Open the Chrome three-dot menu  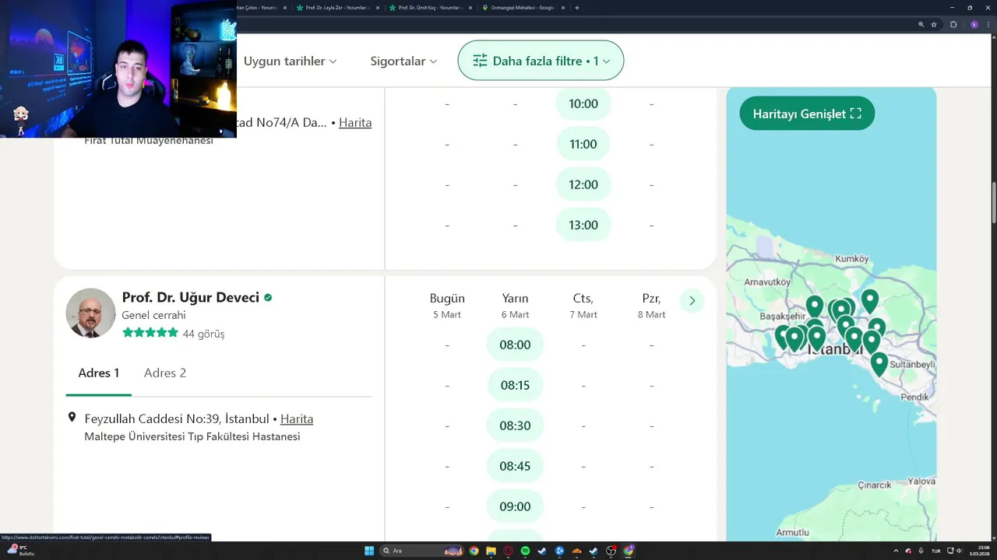click(x=988, y=24)
